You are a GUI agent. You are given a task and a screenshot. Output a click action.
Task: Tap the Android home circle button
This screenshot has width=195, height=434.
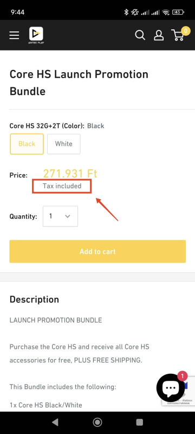[97, 422]
